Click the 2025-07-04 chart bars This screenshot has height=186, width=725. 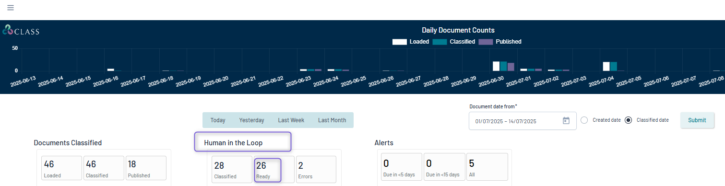[614, 66]
